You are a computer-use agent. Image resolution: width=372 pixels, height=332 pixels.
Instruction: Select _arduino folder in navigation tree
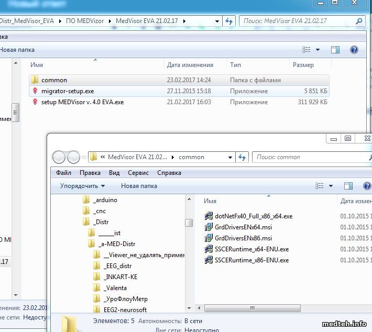105,200
